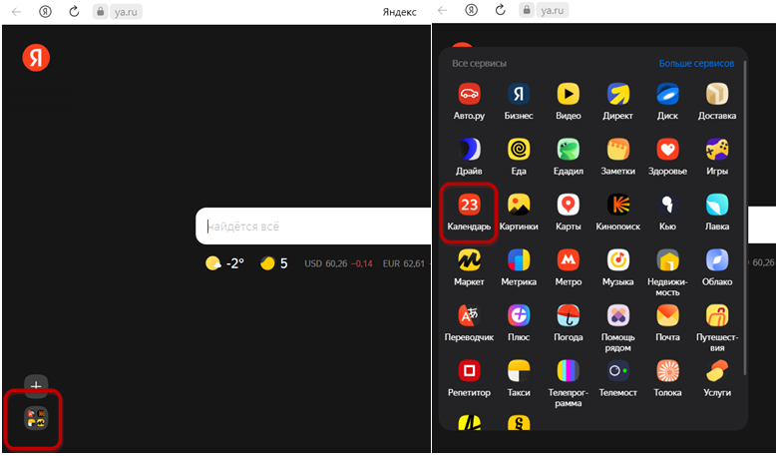Open the Бизнес service

click(519, 94)
